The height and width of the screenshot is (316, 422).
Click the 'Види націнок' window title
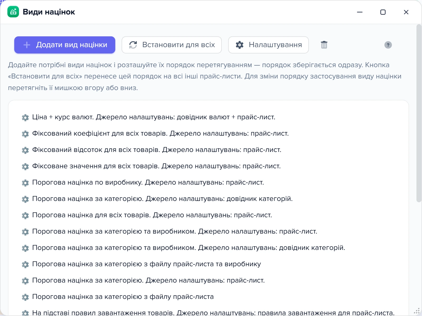coord(49,12)
